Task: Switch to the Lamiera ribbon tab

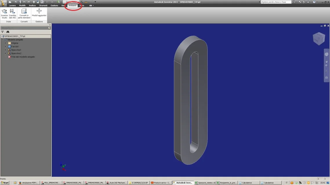Action: (12, 5)
